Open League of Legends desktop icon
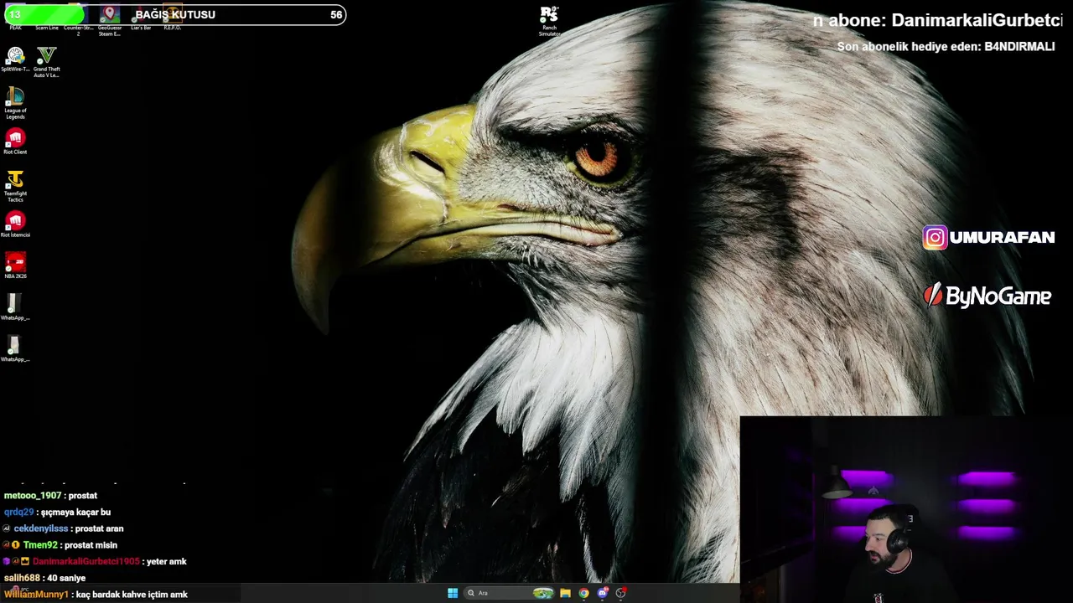The height and width of the screenshot is (603, 1073). [x=15, y=104]
